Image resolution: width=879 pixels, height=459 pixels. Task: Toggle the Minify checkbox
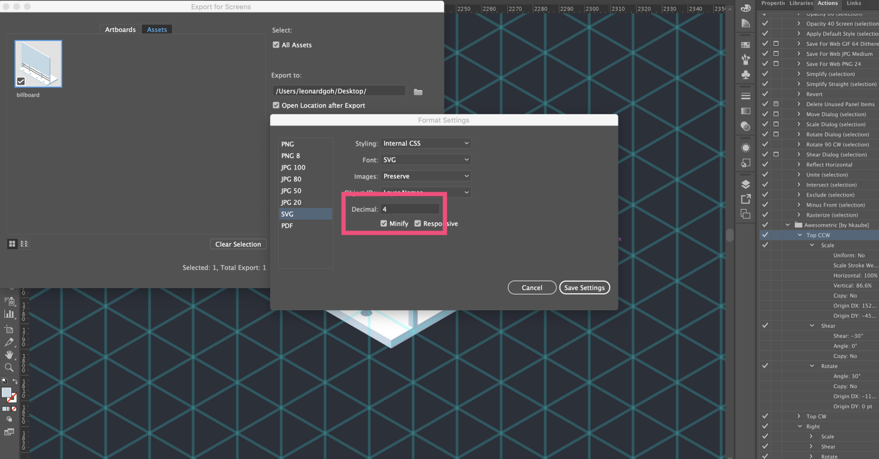[384, 224]
